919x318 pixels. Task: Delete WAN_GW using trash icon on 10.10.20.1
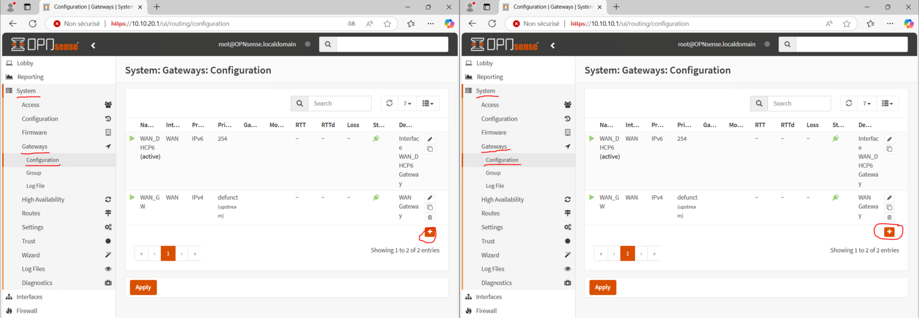pyautogui.click(x=430, y=218)
